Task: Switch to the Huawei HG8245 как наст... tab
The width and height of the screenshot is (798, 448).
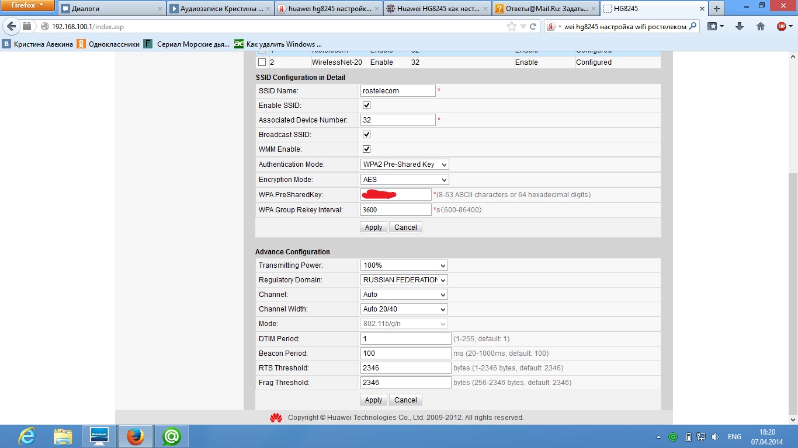Action: (x=437, y=9)
